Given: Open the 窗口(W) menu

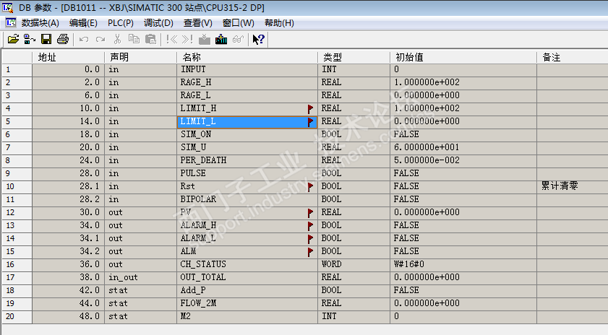Looking at the screenshot, I should tap(239, 23).
